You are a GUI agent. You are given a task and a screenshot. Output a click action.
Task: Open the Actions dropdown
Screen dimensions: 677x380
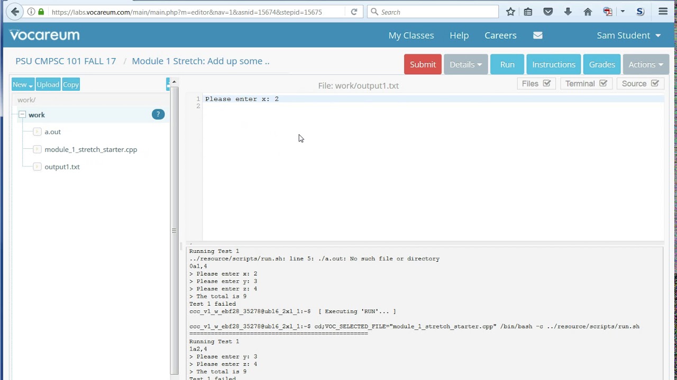pos(646,64)
